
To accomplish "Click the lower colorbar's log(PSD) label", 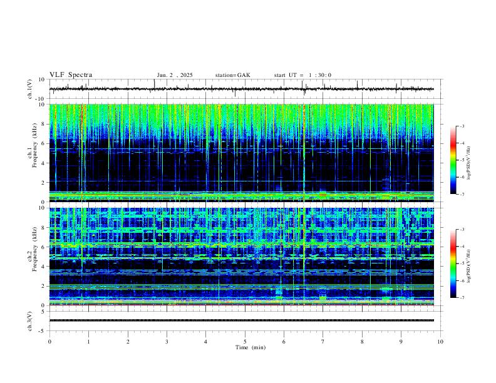I will 468,266.
